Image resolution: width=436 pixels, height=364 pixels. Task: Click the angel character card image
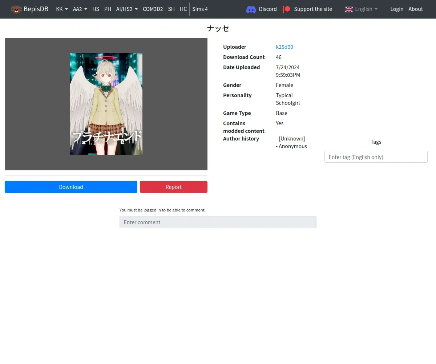(106, 104)
